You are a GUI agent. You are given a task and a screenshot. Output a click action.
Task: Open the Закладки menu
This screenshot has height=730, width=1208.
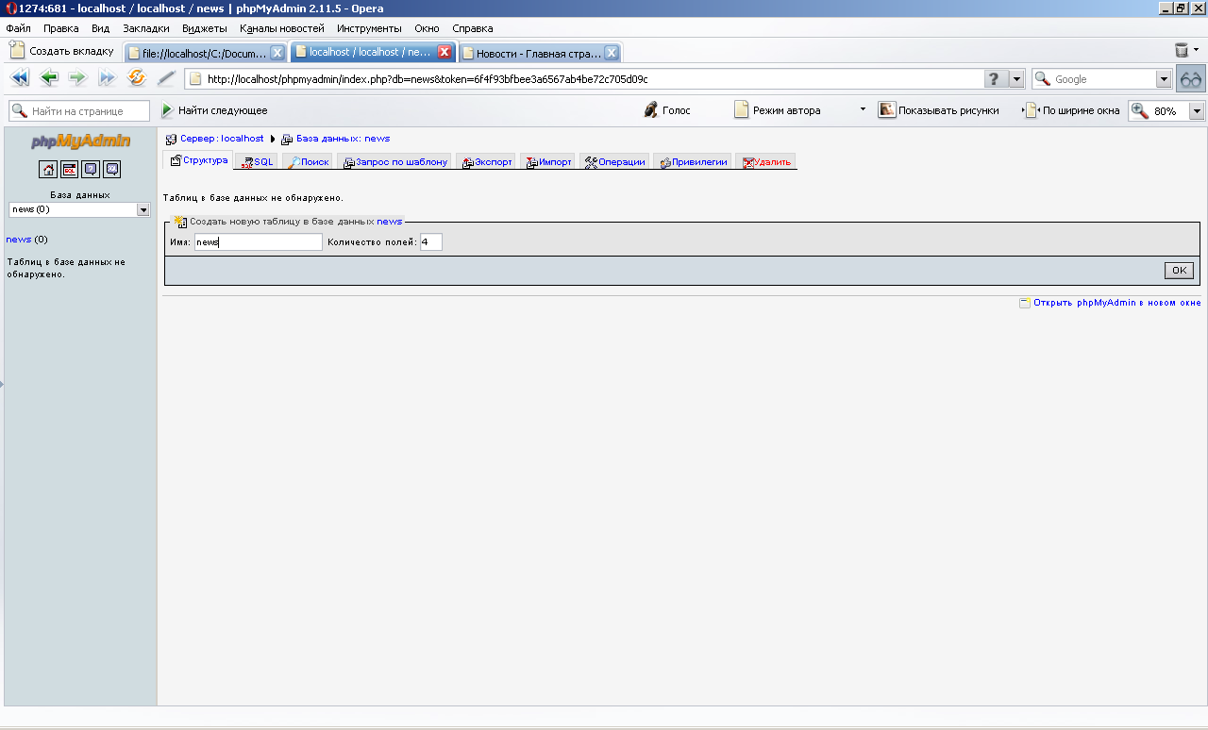[x=146, y=28]
